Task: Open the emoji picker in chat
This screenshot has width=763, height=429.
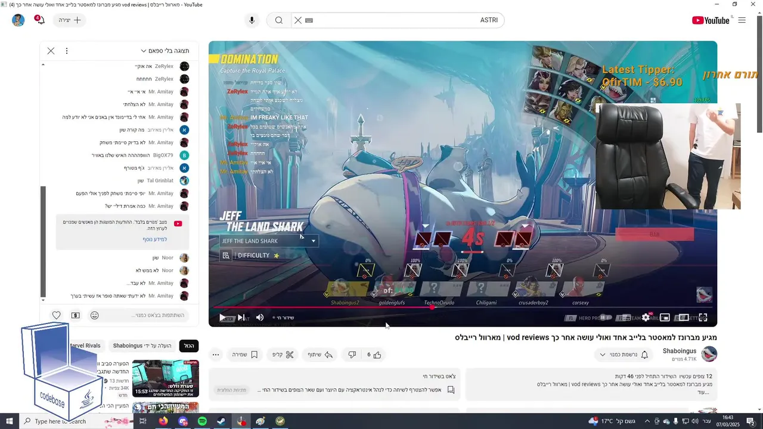Action: pyautogui.click(x=94, y=315)
